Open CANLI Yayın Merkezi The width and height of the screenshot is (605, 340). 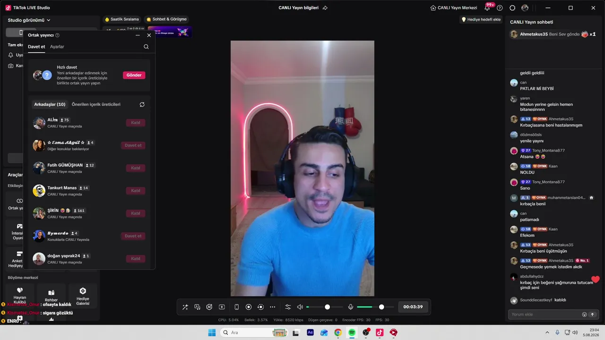pyautogui.click(x=454, y=8)
